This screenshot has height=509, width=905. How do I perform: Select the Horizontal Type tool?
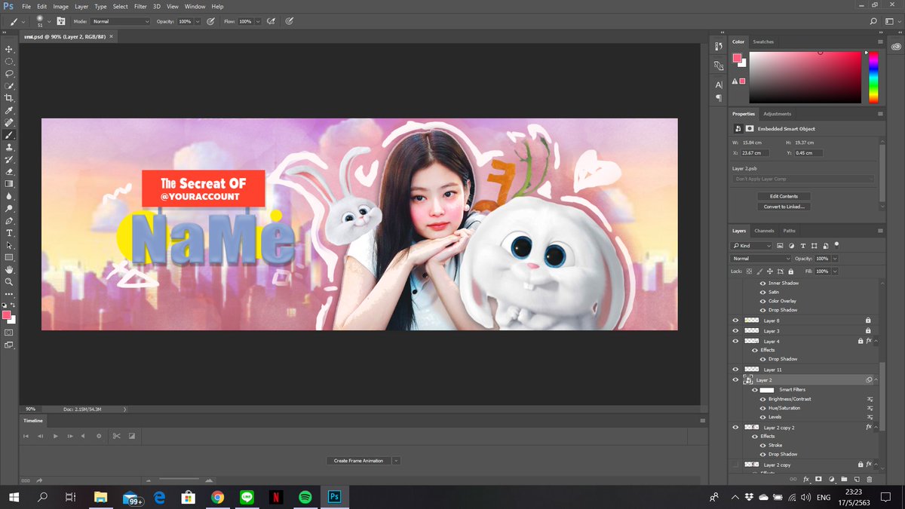tap(9, 233)
